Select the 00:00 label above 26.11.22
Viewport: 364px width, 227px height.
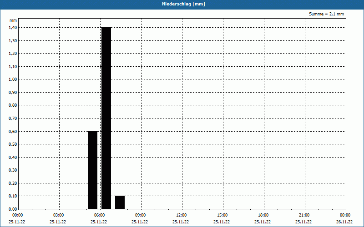[x=345, y=215]
